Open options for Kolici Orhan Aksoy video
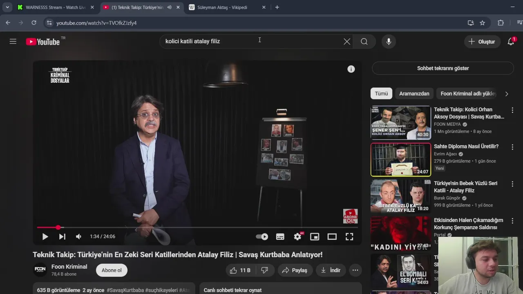The image size is (523, 294). [x=512, y=110]
